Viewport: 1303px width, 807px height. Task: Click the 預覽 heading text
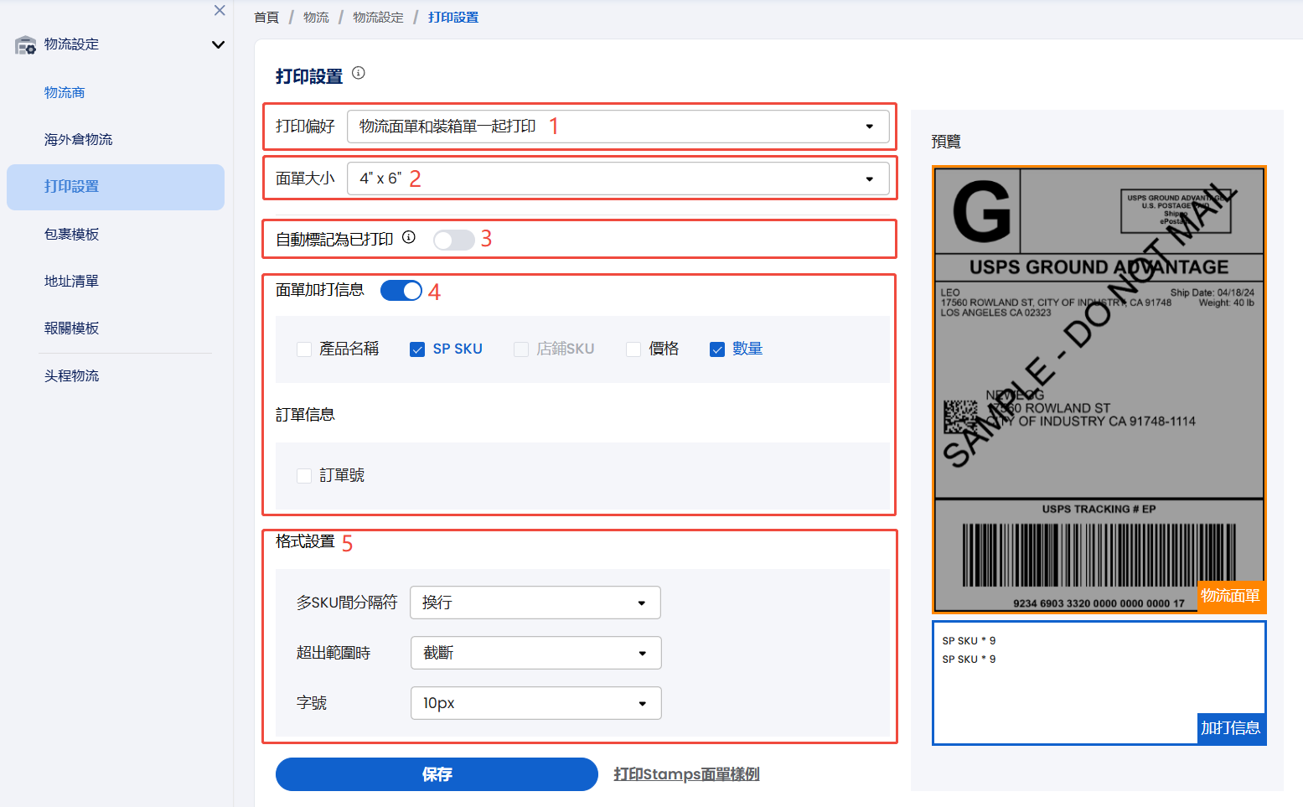tap(946, 142)
